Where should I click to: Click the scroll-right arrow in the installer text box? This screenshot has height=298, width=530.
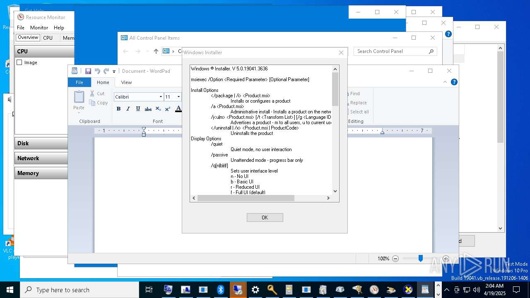coord(328,198)
